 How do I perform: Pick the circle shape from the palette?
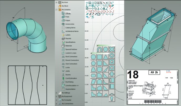106,49
